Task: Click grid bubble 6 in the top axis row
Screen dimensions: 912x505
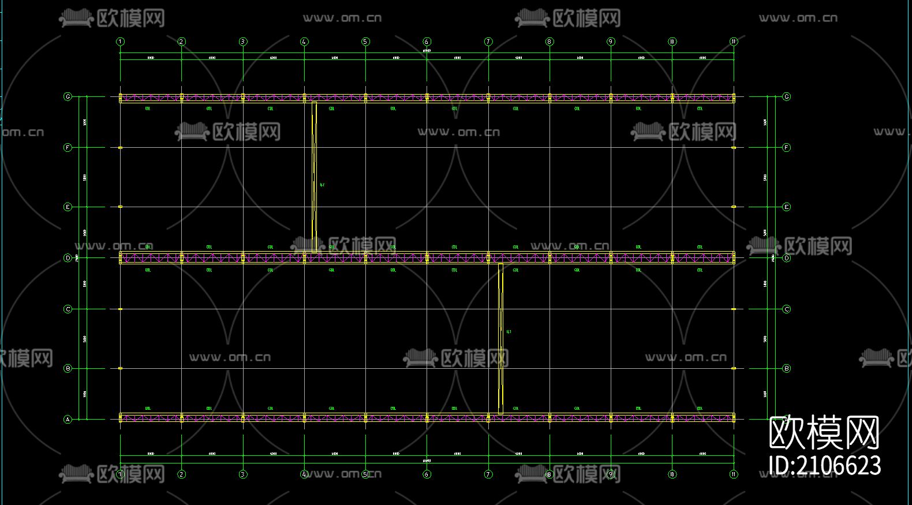Action: tap(427, 42)
